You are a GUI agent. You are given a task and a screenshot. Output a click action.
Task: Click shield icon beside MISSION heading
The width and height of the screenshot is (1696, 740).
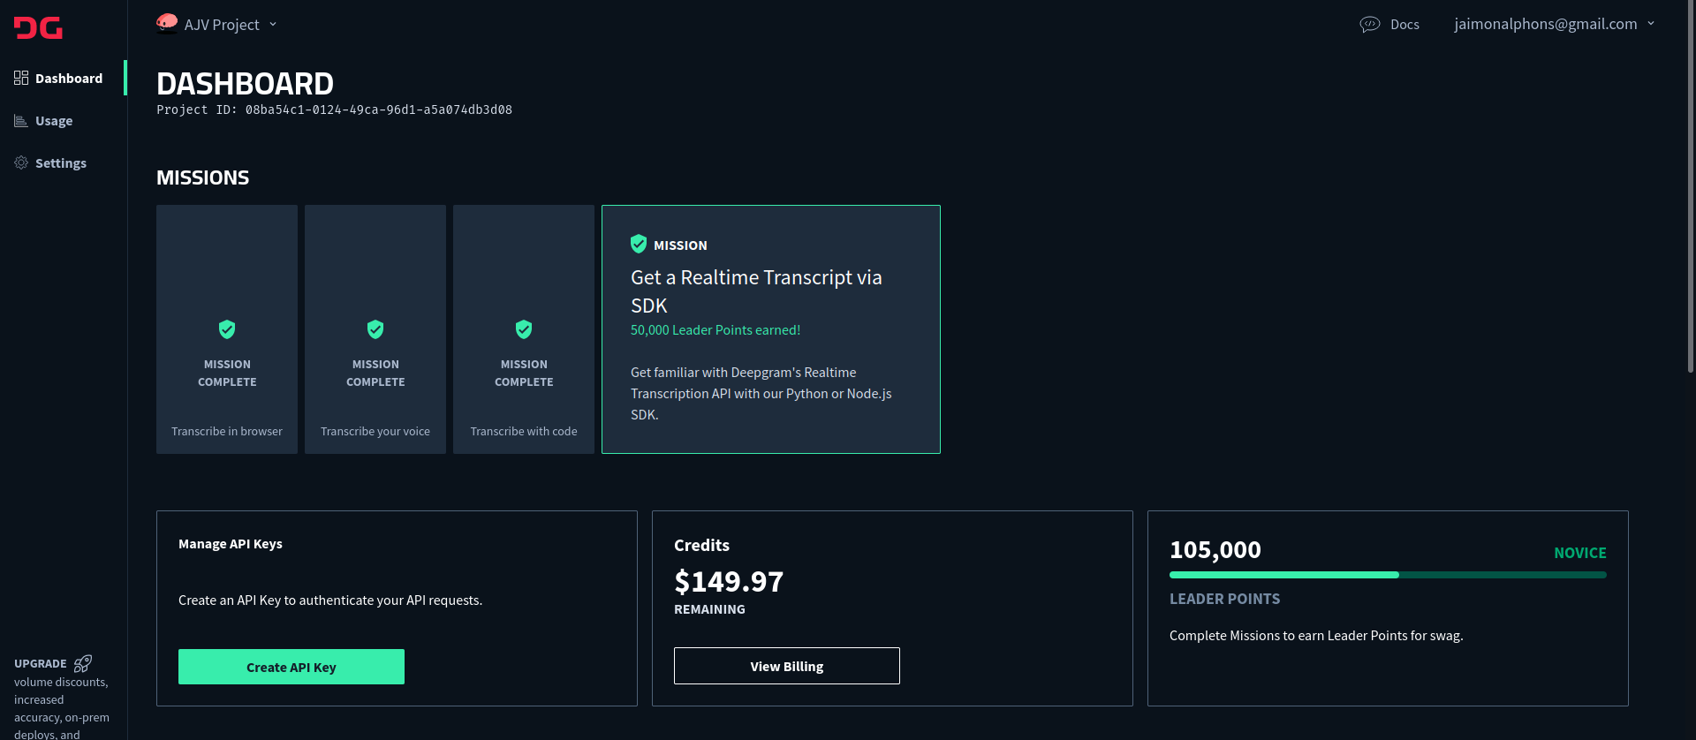tap(639, 244)
